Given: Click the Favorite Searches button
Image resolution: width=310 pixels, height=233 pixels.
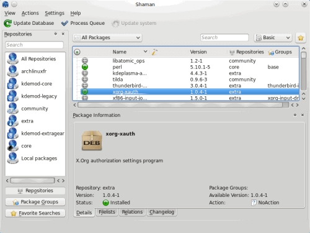Looking at the screenshot, I should pos(35,213).
